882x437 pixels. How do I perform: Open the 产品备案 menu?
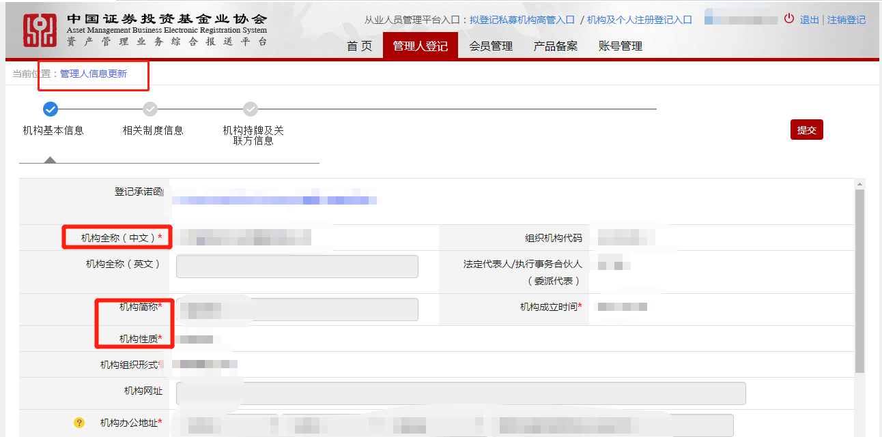[556, 46]
